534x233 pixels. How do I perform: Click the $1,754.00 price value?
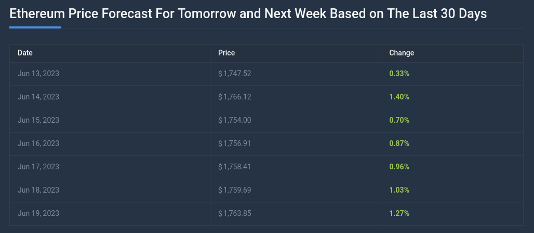235,120
